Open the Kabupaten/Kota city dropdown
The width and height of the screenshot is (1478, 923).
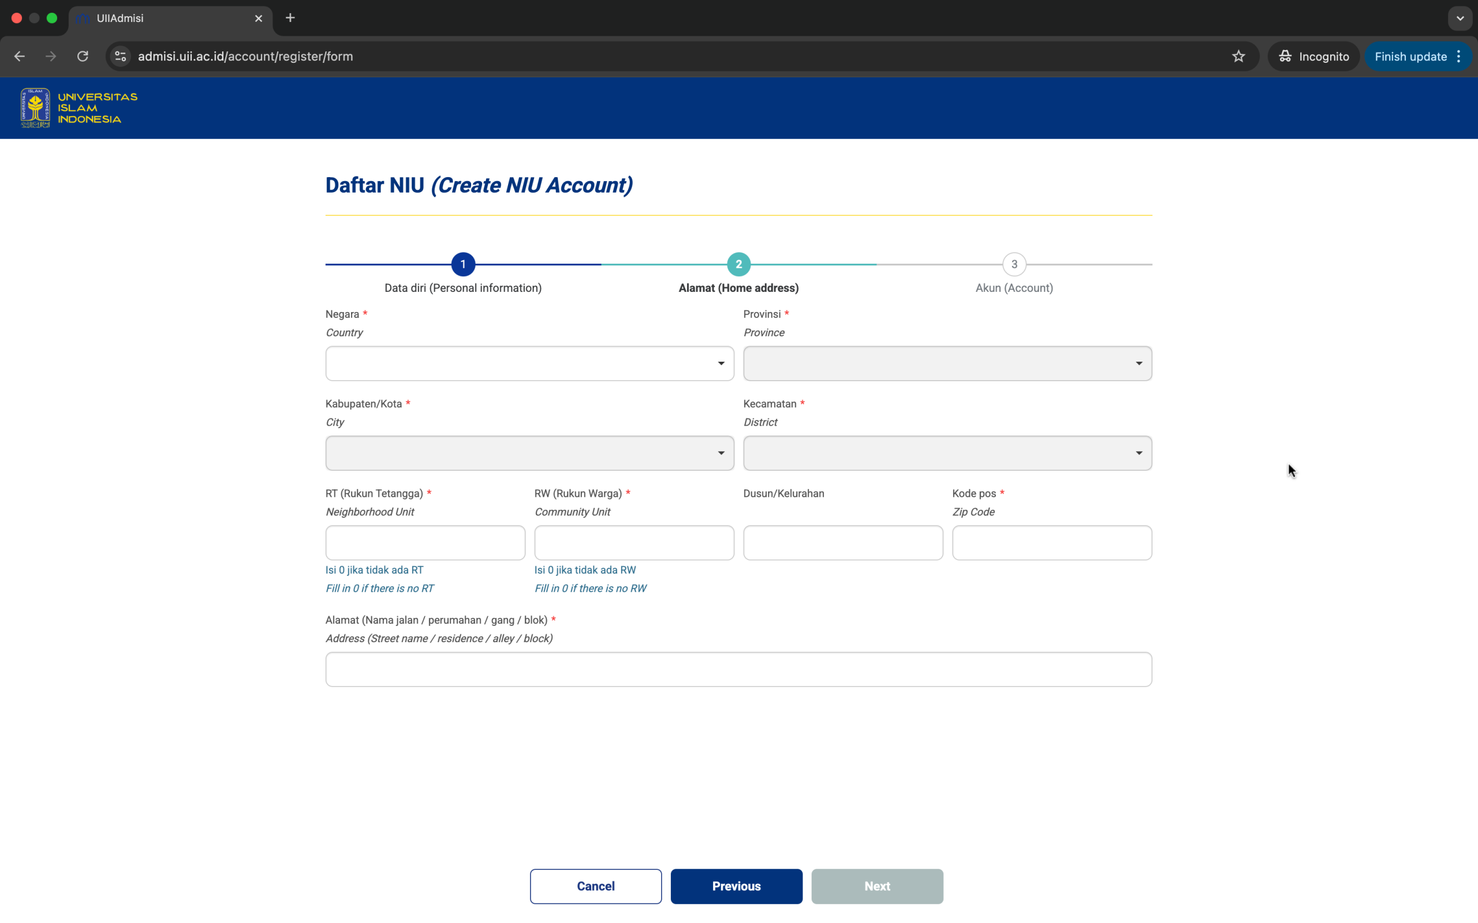[529, 453]
